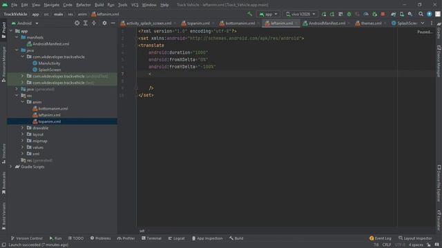Screen dimensions: 442x248
Task: Open the Refactor menu
Action: point(84,5)
